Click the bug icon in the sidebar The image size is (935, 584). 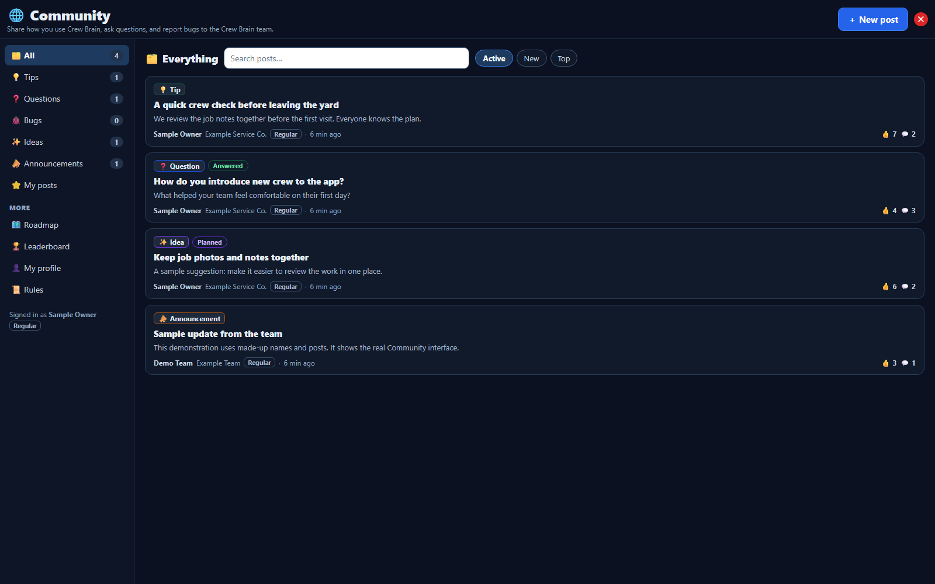click(x=16, y=120)
